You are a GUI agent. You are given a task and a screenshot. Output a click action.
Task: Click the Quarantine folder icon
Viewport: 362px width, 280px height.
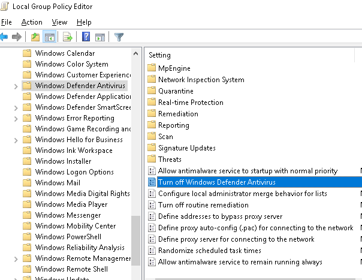coord(152,91)
